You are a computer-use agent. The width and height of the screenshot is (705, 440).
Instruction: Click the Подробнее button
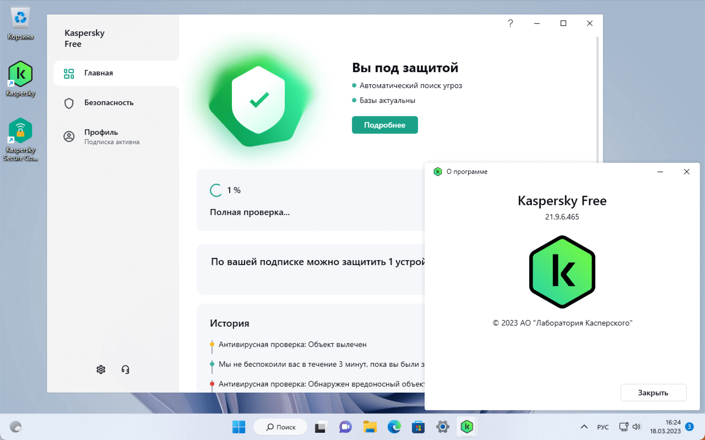[x=385, y=125]
